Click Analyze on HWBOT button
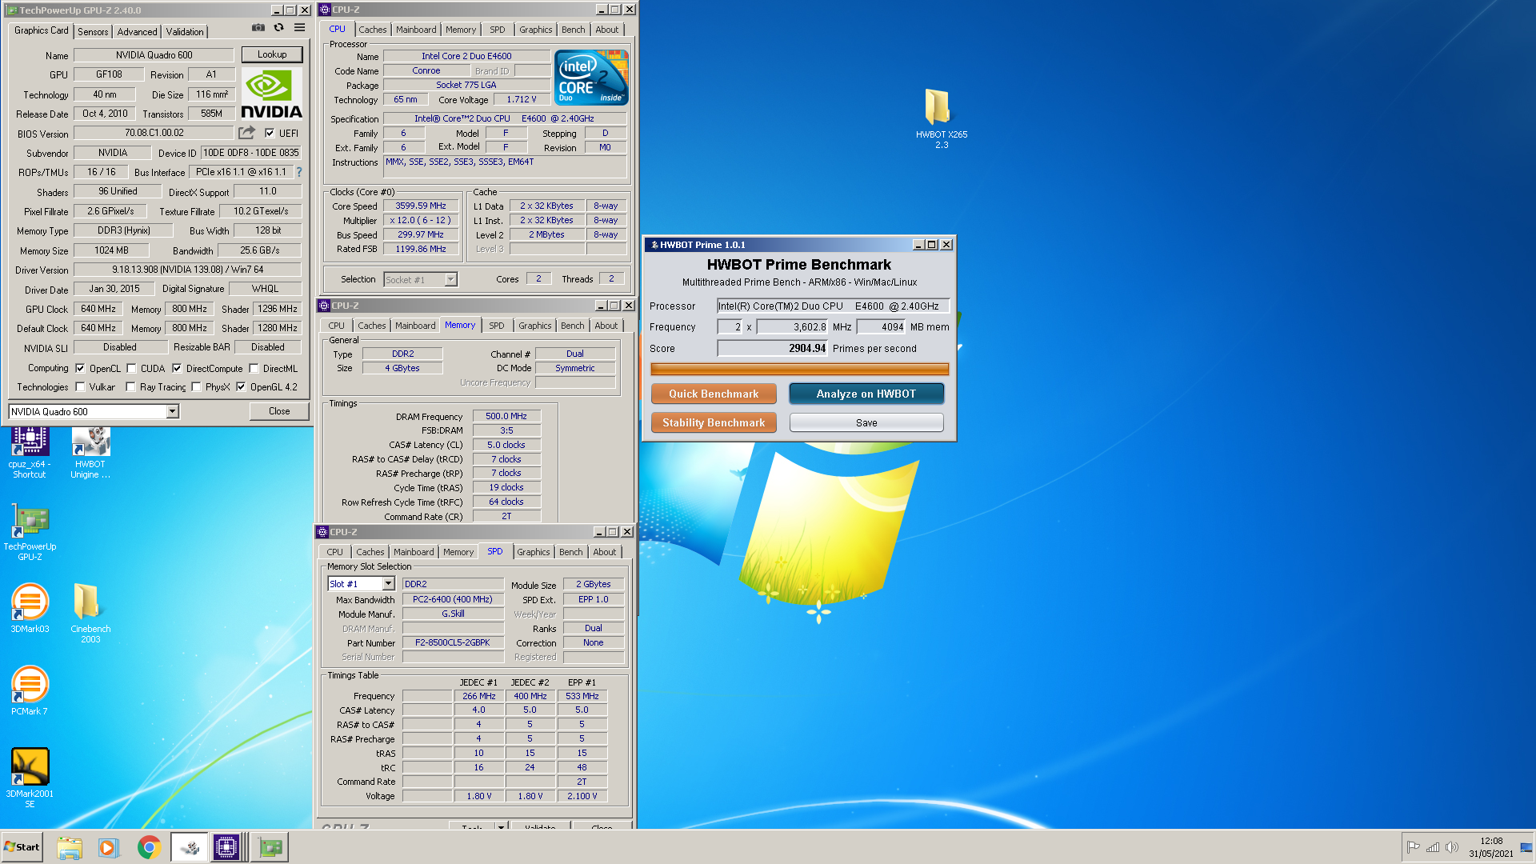Viewport: 1536px width, 864px height. coord(866,394)
